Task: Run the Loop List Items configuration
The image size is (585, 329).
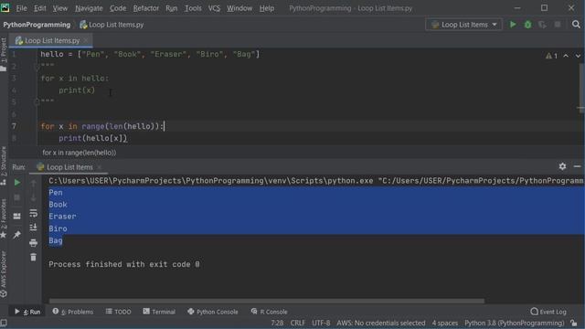Action: [513, 25]
